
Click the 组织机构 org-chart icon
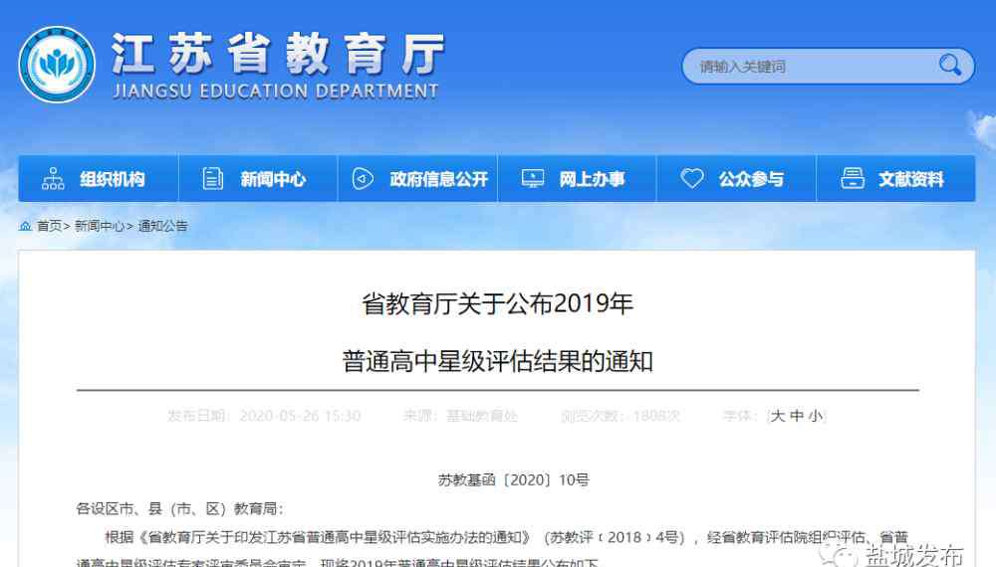53,179
